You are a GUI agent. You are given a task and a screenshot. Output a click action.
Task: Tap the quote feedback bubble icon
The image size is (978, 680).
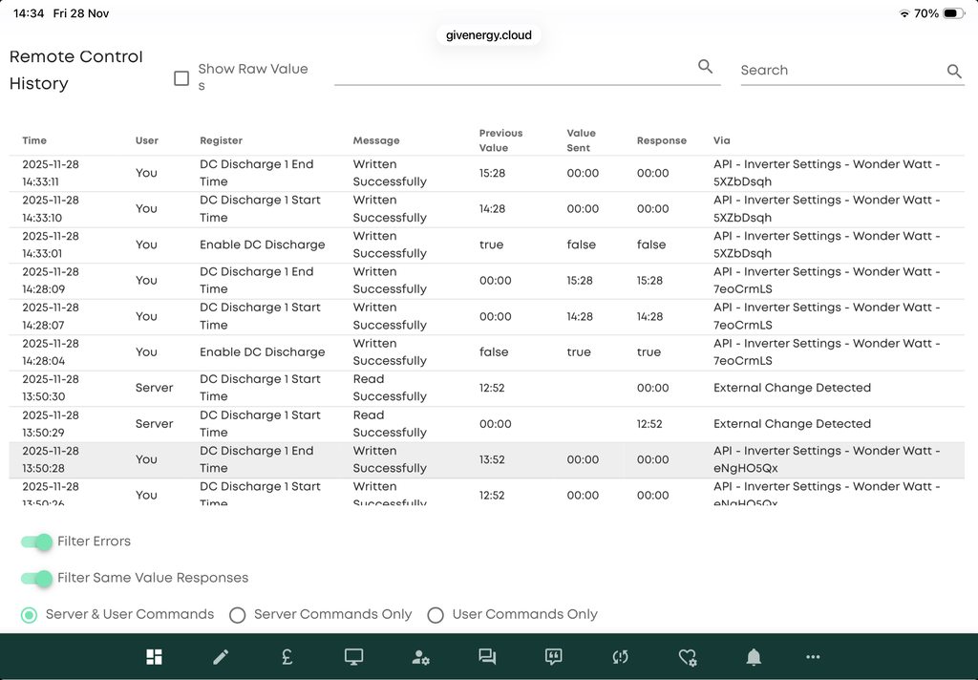coord(553,657)
